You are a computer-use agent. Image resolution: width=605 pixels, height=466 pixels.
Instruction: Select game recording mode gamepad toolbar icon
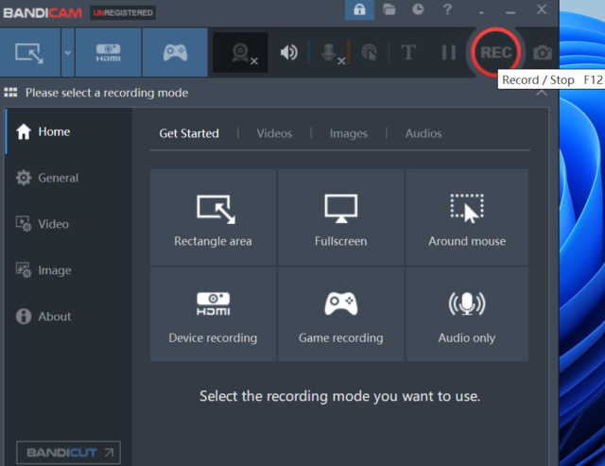175,53
